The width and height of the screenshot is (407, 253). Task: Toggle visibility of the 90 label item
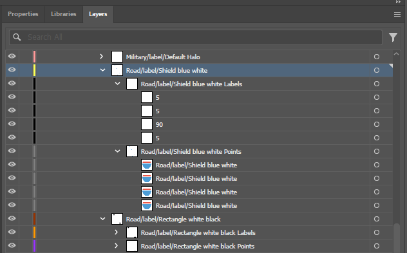coord(12,124)
